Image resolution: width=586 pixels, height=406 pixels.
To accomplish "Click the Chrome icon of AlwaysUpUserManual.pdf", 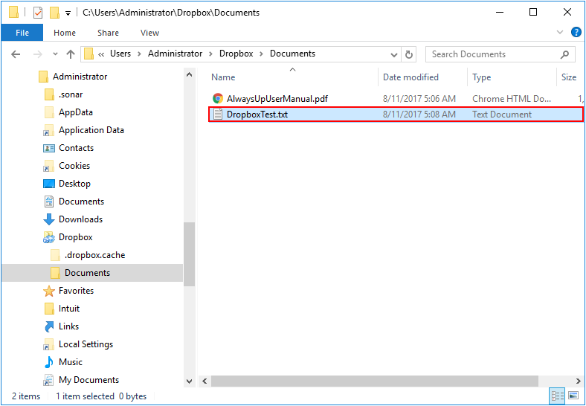I will point(218,99).
